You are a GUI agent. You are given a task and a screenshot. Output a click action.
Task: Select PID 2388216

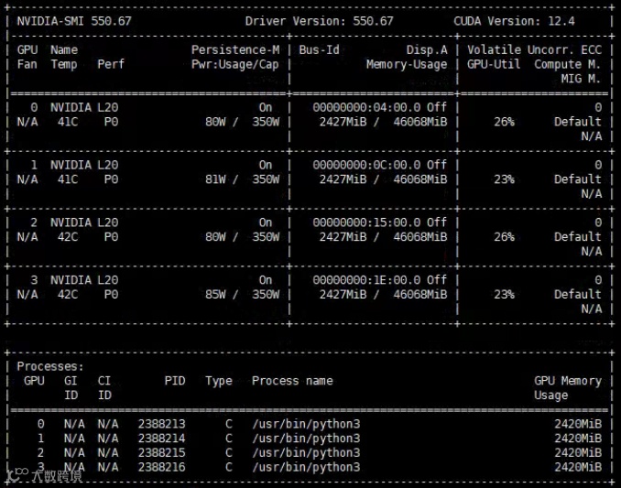[x=161, y=467]
